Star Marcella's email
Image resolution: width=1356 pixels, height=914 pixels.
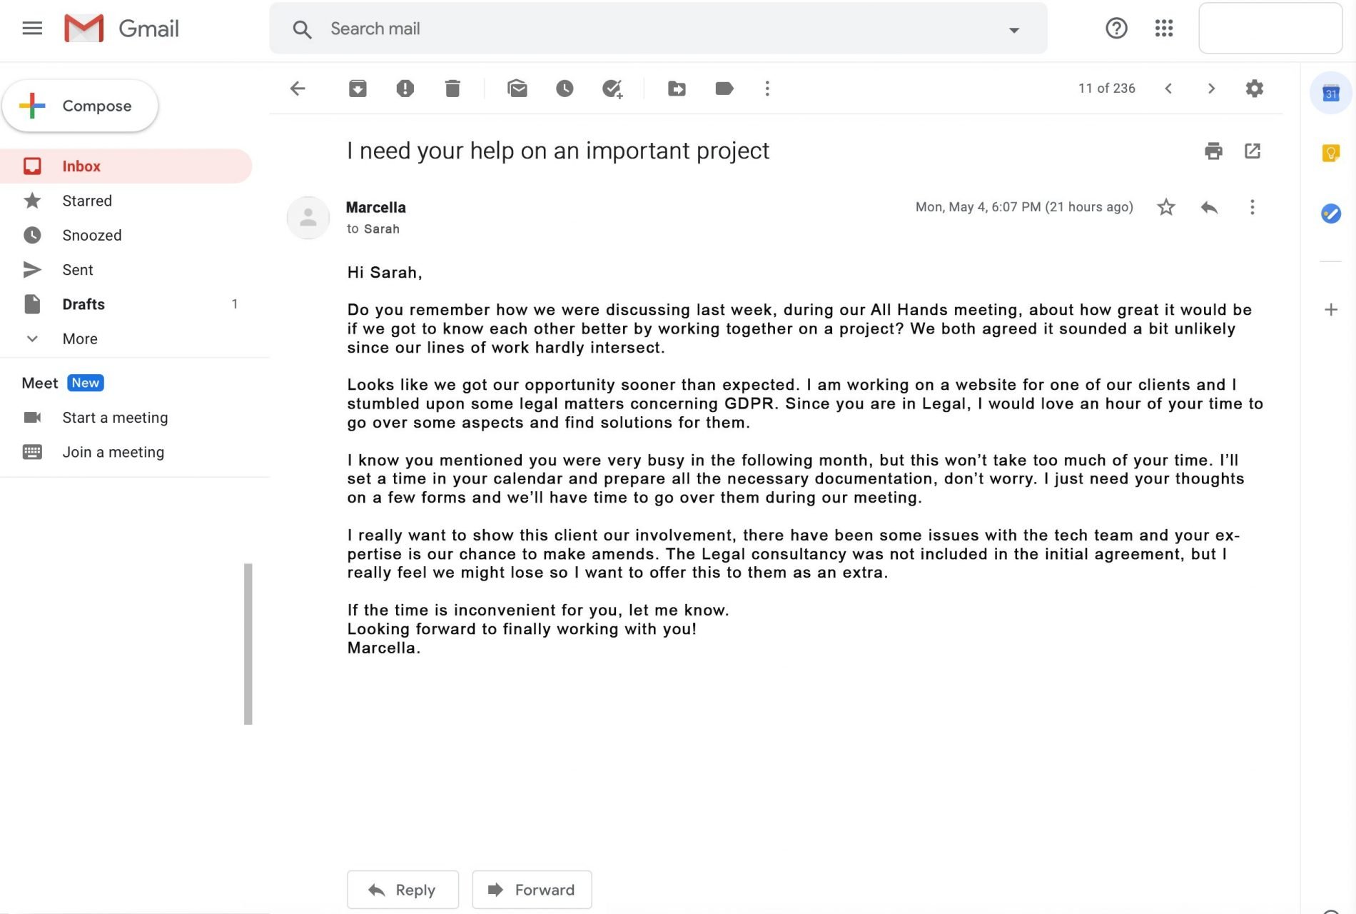tap(1165, 207)
